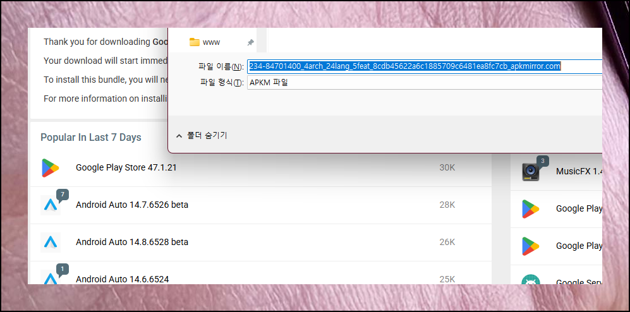Click the 'Thank you for downloading' text
The width and height of the screenshot is (630, 312).
[106, 42]
